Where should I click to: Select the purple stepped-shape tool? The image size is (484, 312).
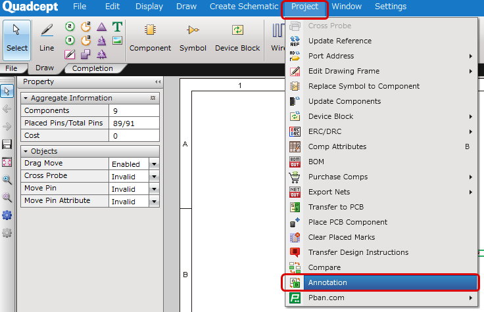85,55
